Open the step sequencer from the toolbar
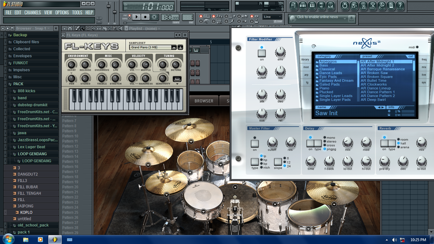 coord(303,5)
